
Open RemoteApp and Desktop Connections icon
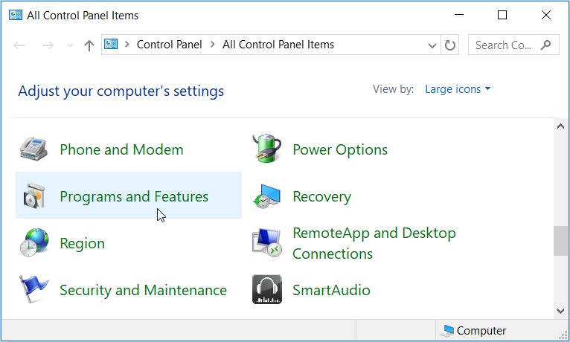point(266,243)
